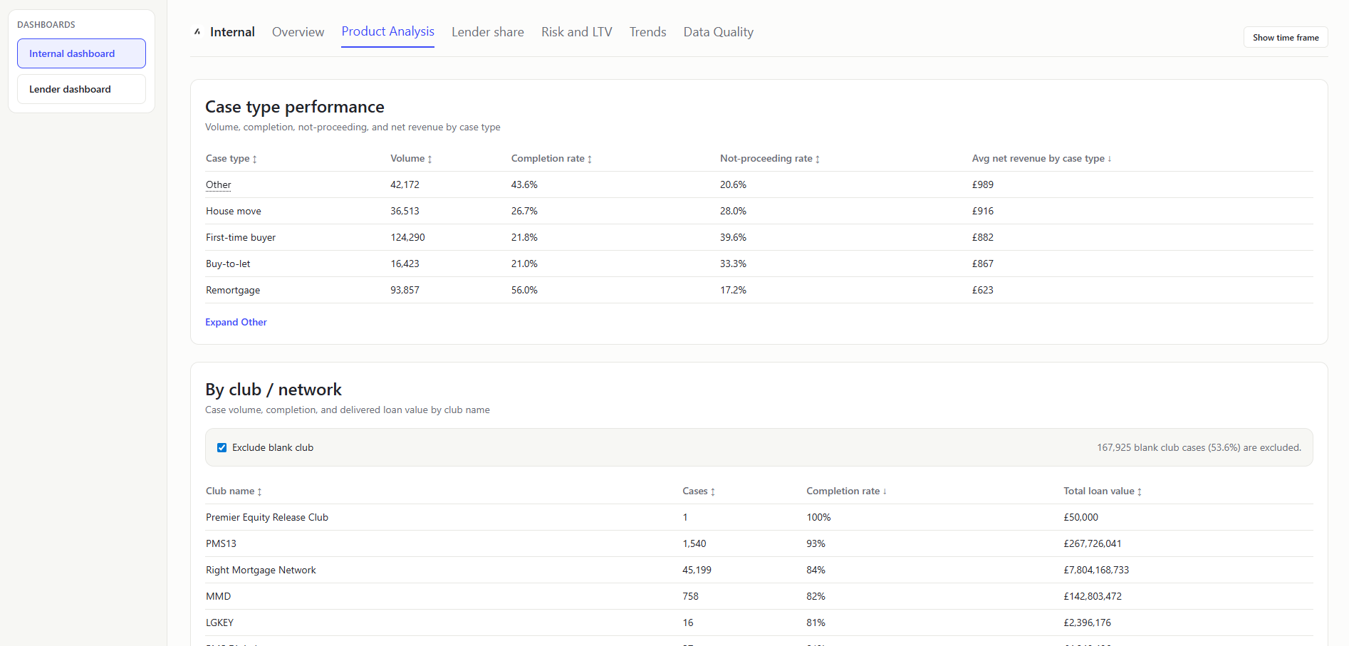Collapse the Internal section via its chevron
The height and width of the screenshot is (646, 1349).
click(x=197, y=31)
